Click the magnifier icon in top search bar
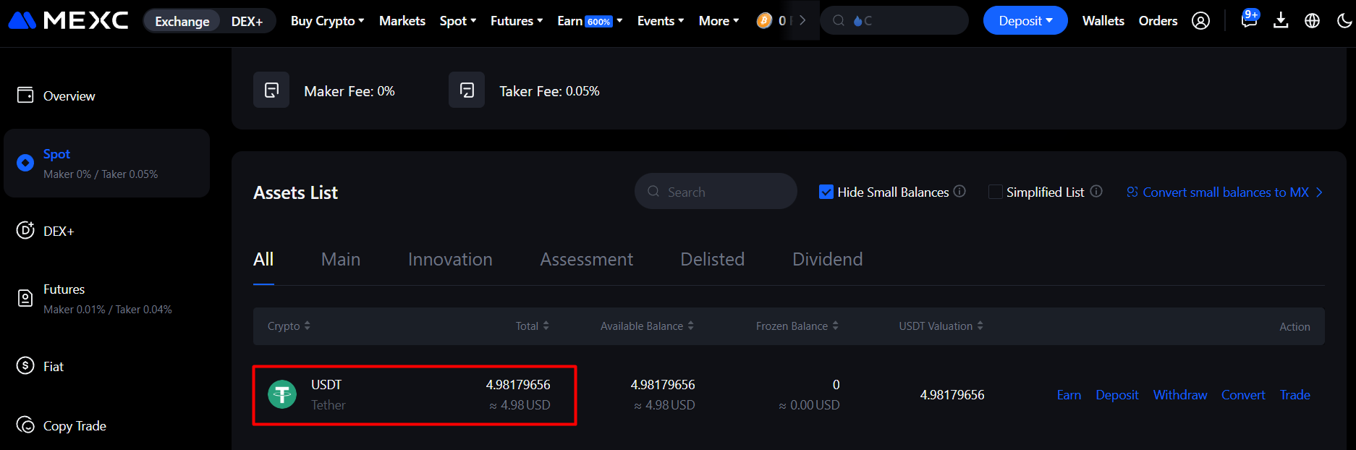The width and height of the screenshot is (1356, 450). [839, 20]
